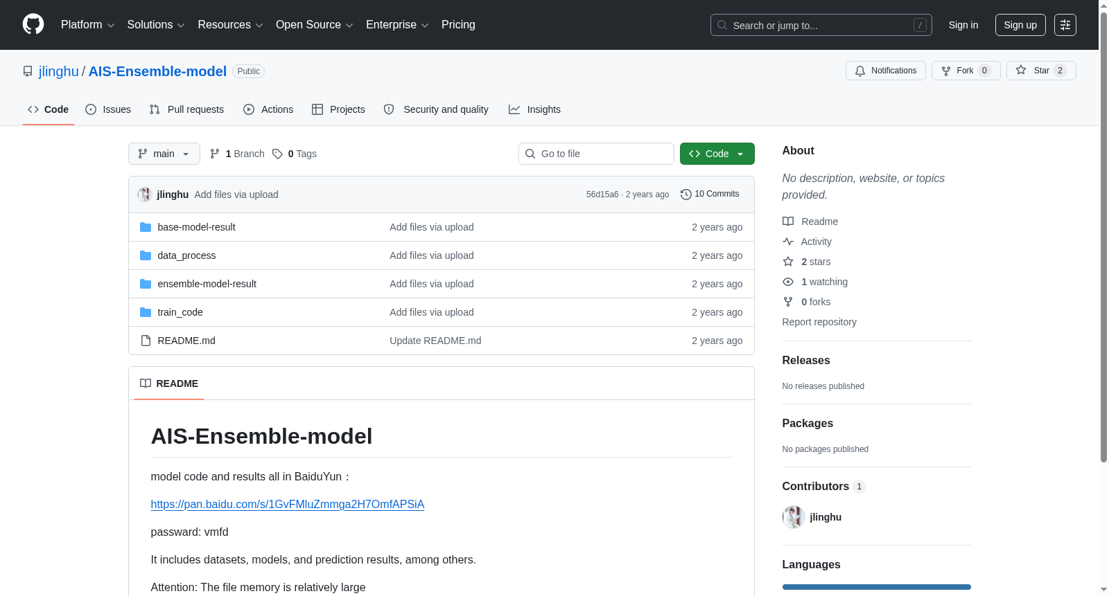Image resolution: width=1109 pixels, height=596 pixels.
Task: Switch to the Actions tab
Action: (268, 109)
